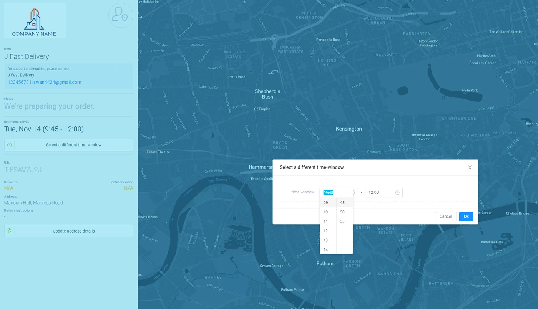This screenshot has width=538, height=309.
Task: Click the Imperial College London map label
Action: (425, 137)
